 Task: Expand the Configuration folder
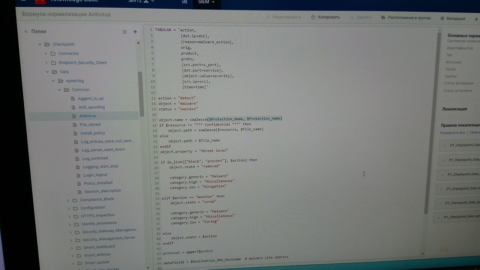click(x=69, y=208)
